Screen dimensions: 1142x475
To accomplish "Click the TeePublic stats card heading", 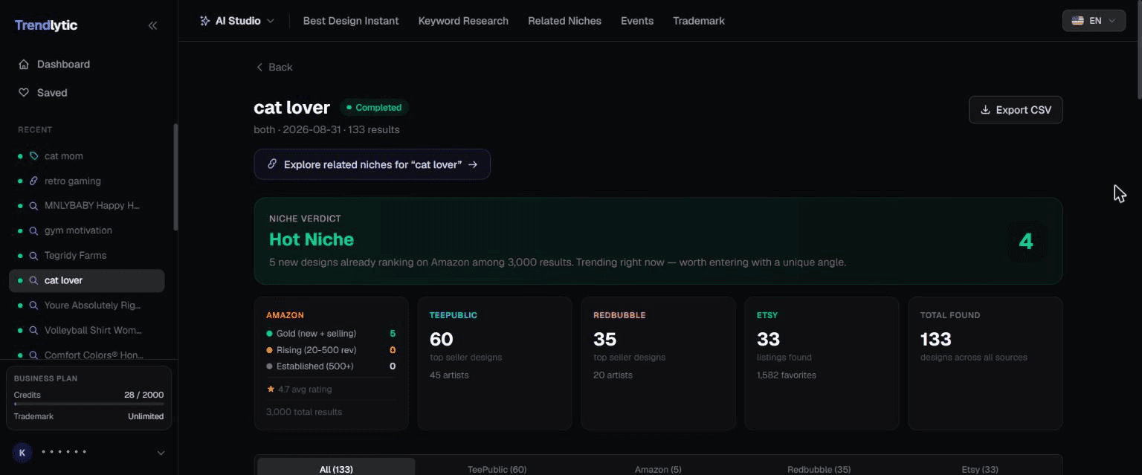I will tap(454, 315).
